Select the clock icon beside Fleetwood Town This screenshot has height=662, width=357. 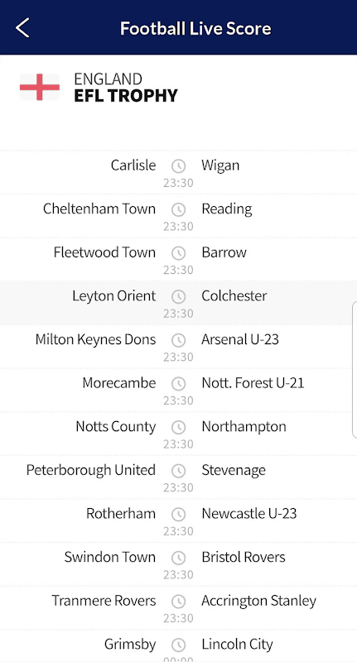[178, 253]
